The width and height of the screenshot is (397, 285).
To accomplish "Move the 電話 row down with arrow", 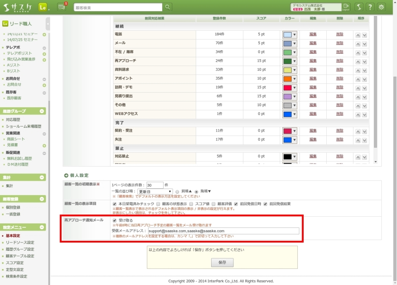I will pyautogui.click(x=364, y=35).
